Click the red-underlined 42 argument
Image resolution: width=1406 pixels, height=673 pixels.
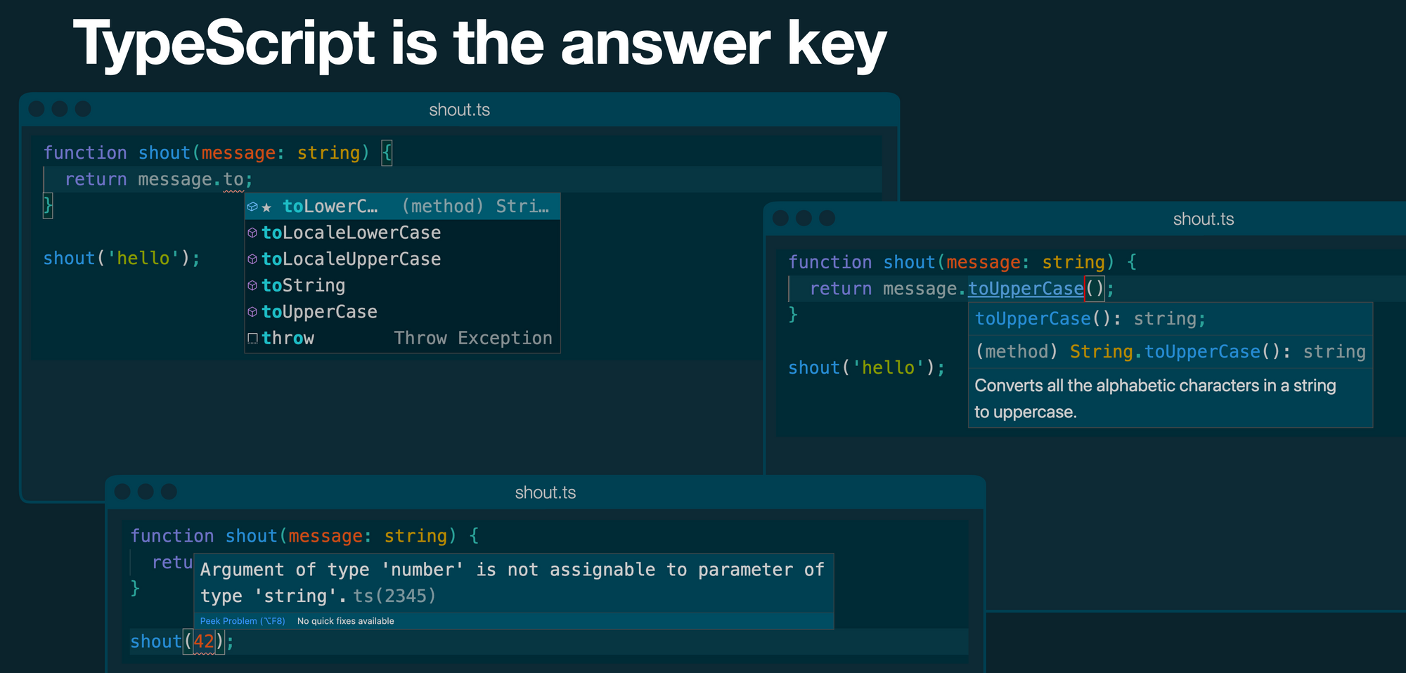tap(204, 641)
